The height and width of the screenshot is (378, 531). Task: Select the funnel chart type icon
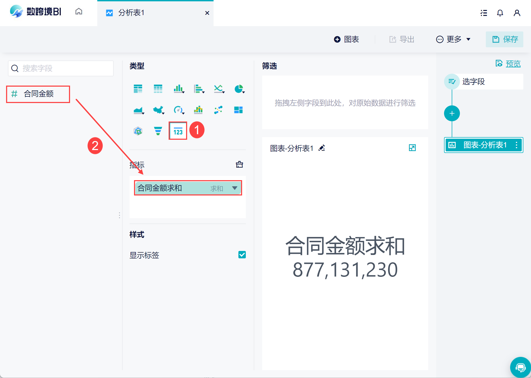coord(158,131)
